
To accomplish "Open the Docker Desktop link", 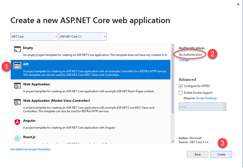I will (x=206, y=98).
